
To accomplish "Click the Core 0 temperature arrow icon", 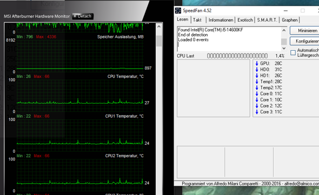I will (257, 94).
